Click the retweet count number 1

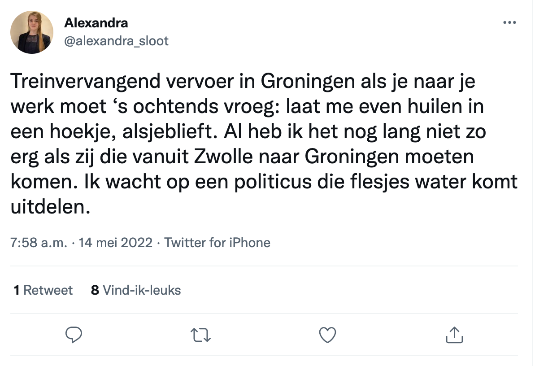point(17,290)
